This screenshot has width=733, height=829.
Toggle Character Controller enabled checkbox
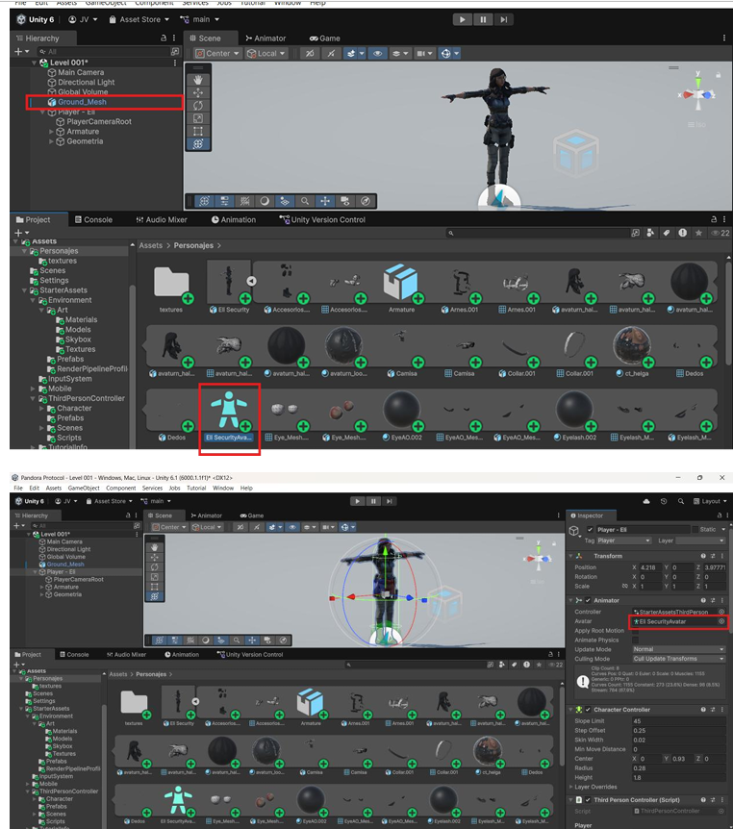coord(588,710)
